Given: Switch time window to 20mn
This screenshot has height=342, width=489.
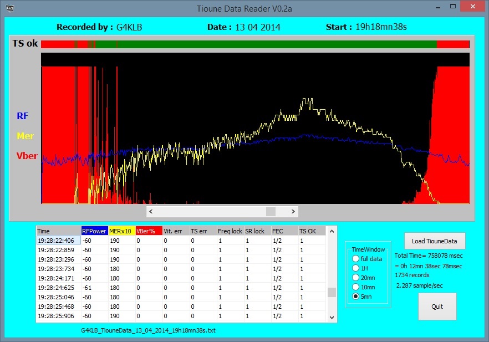Looking at the screenshot, I should [x=356, y=278].
